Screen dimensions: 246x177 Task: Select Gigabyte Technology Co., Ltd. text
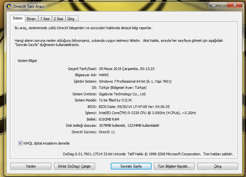tap(123, 94)
